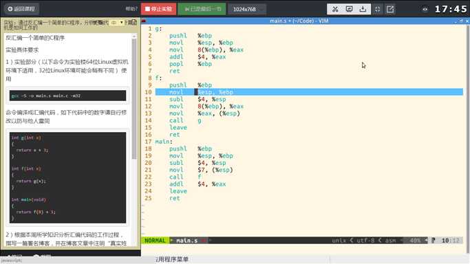Click highlighted line 10 'movl %esp, %ebp'

[x=309, y=92]
